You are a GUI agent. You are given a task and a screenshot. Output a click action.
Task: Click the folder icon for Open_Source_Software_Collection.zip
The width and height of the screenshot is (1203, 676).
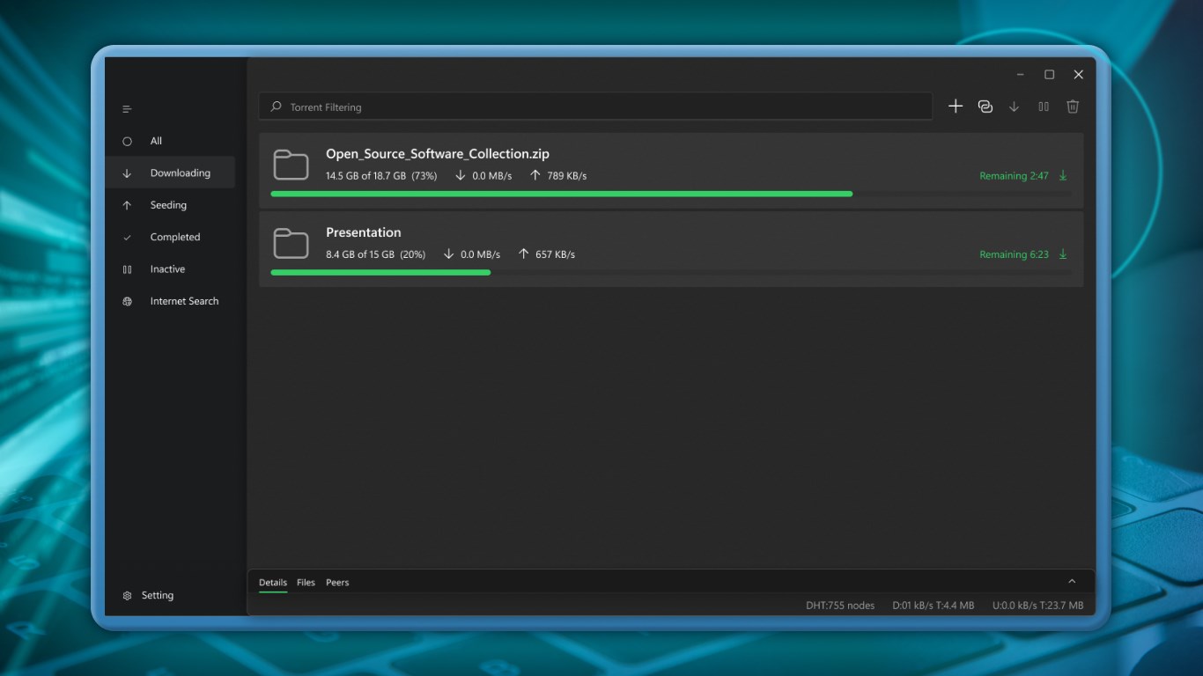pyautogui.click(x=291, y=165)
